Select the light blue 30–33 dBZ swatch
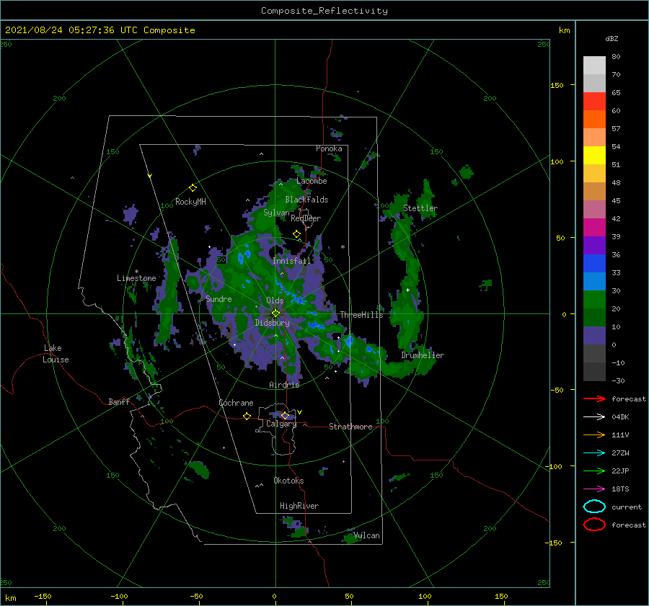649x606 pixels. pyautogui.click(x=594, y=281)
